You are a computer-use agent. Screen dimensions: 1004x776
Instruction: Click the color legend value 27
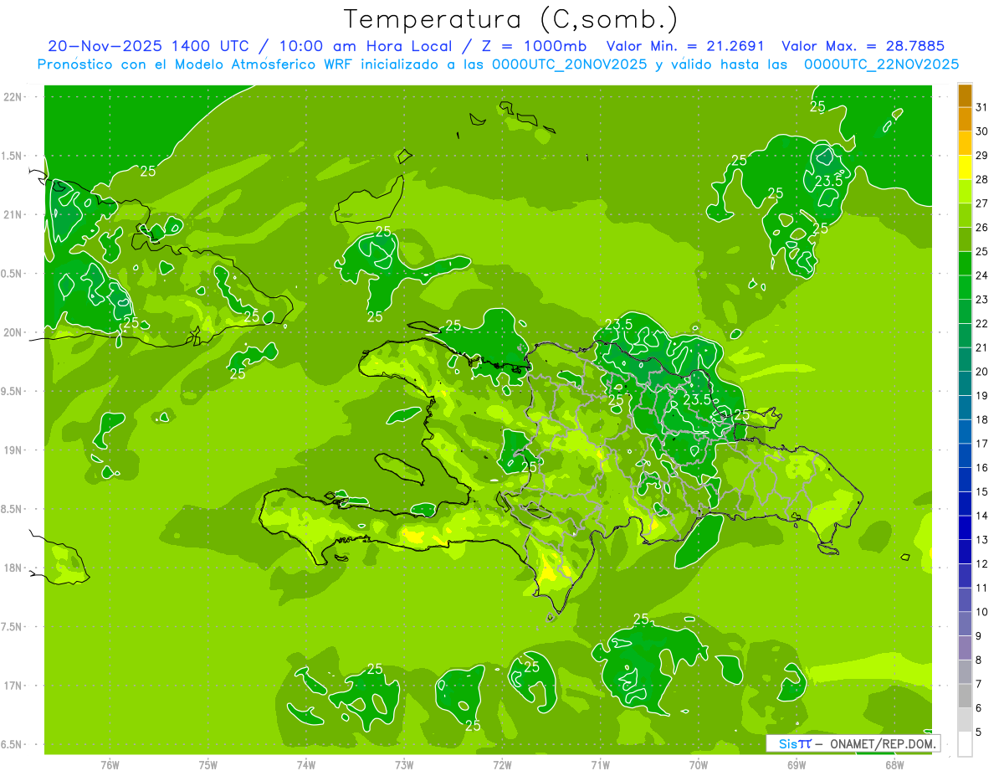point(982,203)
